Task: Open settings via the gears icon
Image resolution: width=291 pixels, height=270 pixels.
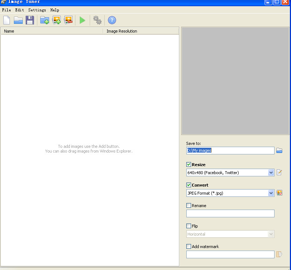Action: pyautogui.click(x=97, y=20)
